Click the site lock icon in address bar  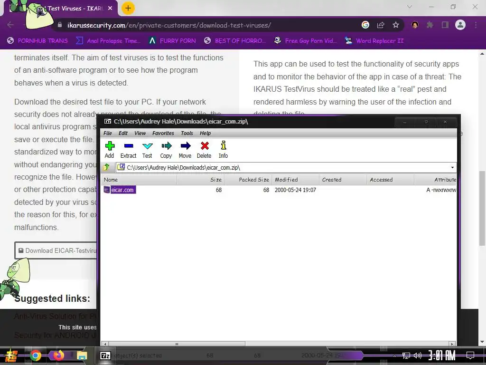pos(60,25)
